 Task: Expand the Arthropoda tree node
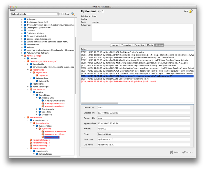[22, 19]
